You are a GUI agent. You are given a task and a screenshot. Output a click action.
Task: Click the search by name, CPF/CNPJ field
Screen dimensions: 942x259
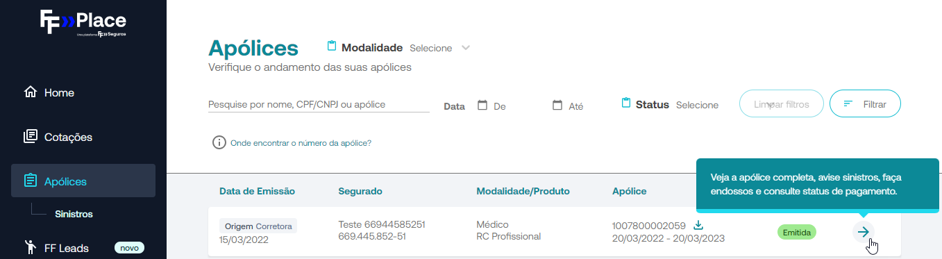point(319,104)
